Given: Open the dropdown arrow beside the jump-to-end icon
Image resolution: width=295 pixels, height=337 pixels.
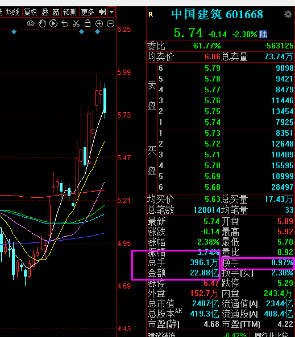Looking at the screenshot, I should point(111,12).
